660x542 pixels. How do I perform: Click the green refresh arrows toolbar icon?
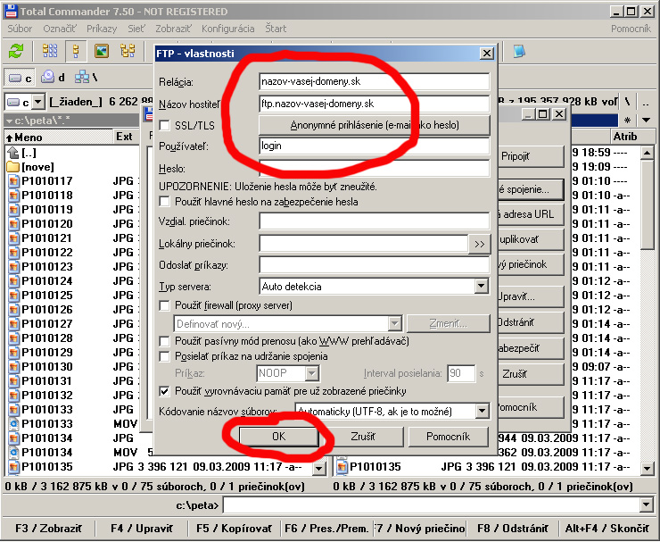tap(16, 52)
